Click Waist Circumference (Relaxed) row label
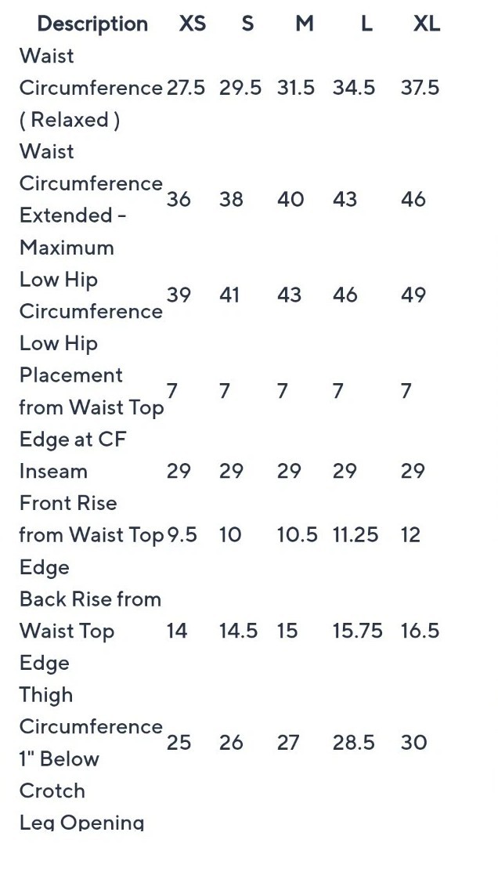This screenshot has height=872, width=498. (x=90, y=88)
